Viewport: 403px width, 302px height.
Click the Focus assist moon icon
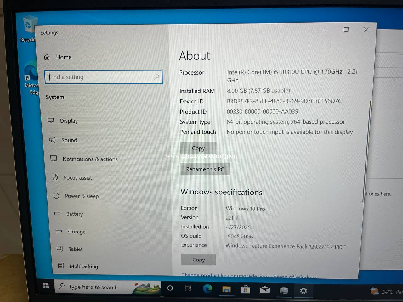pos(55,177)
